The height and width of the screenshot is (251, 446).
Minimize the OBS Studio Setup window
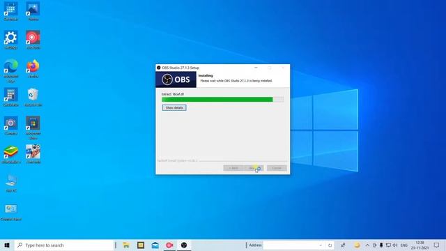(x=256, y=68)
